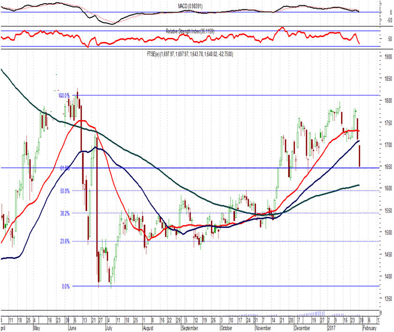Viewport: 394px width, 332px height.
Task: Click the 38.2% Fibonacci retracement label
Action: click(x=65, y=214)
